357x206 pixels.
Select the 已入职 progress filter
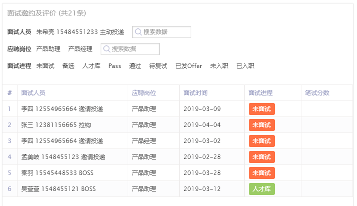(x=245, y=66)
